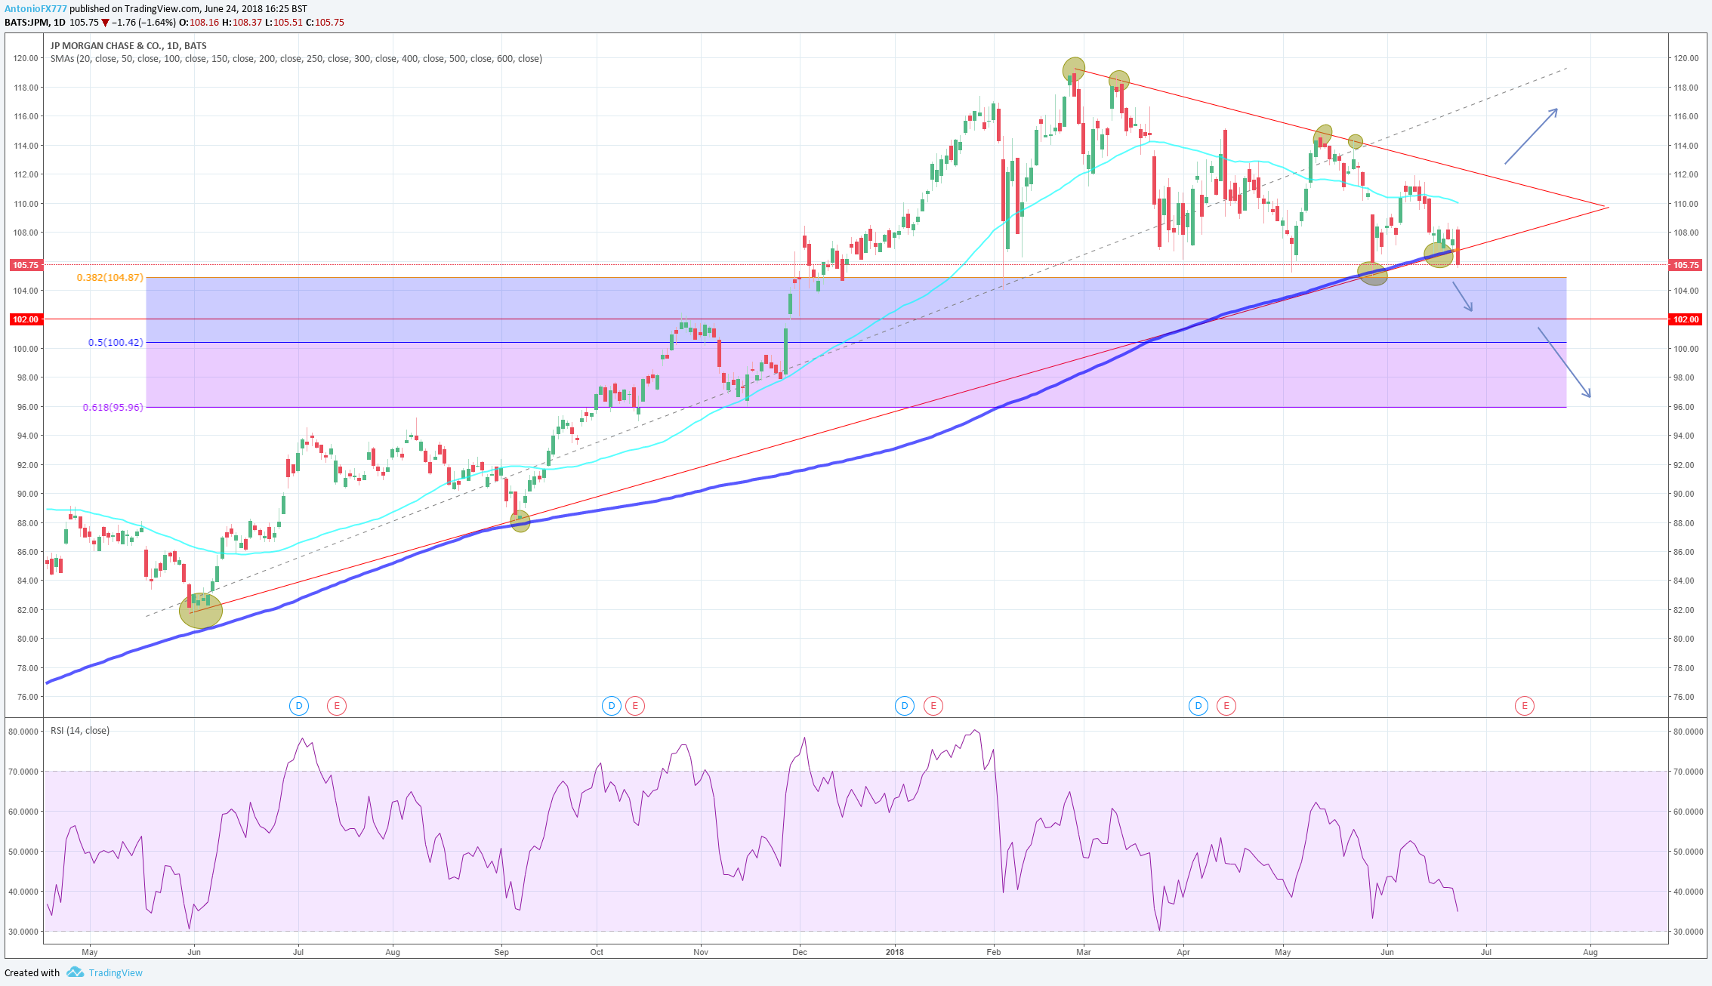Open the dividend D marker near January 2018
The width and height of the screenshot is (1712, 986).
[904, 706]
